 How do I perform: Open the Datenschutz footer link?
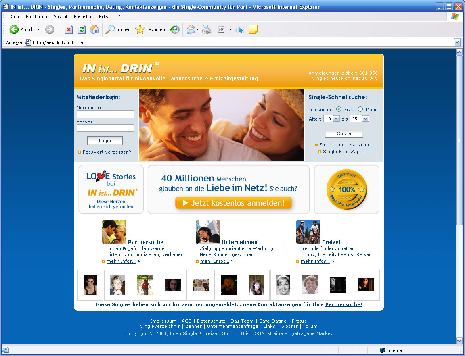point(211,321)
